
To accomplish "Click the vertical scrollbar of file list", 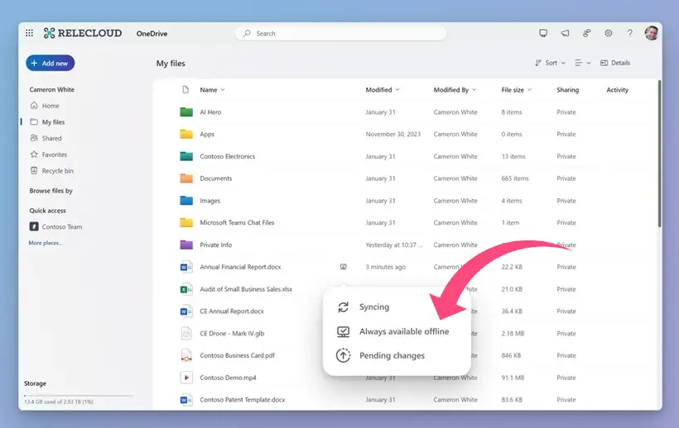I will point(659,154).
